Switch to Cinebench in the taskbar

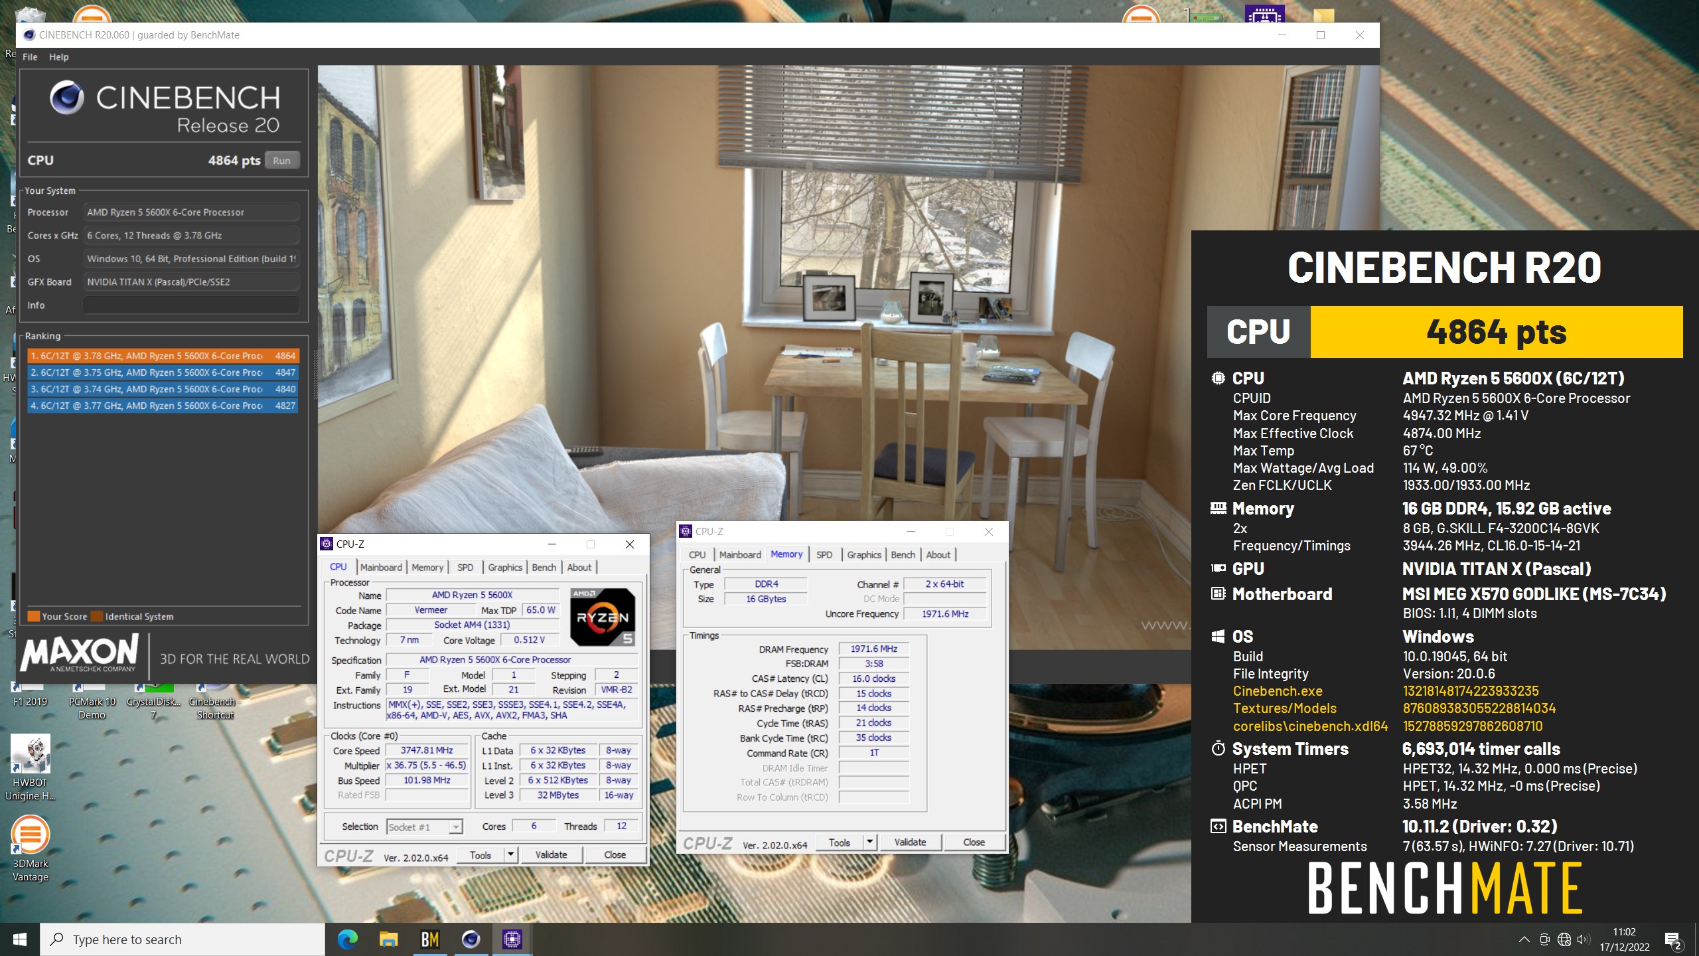tap(471, 939)
